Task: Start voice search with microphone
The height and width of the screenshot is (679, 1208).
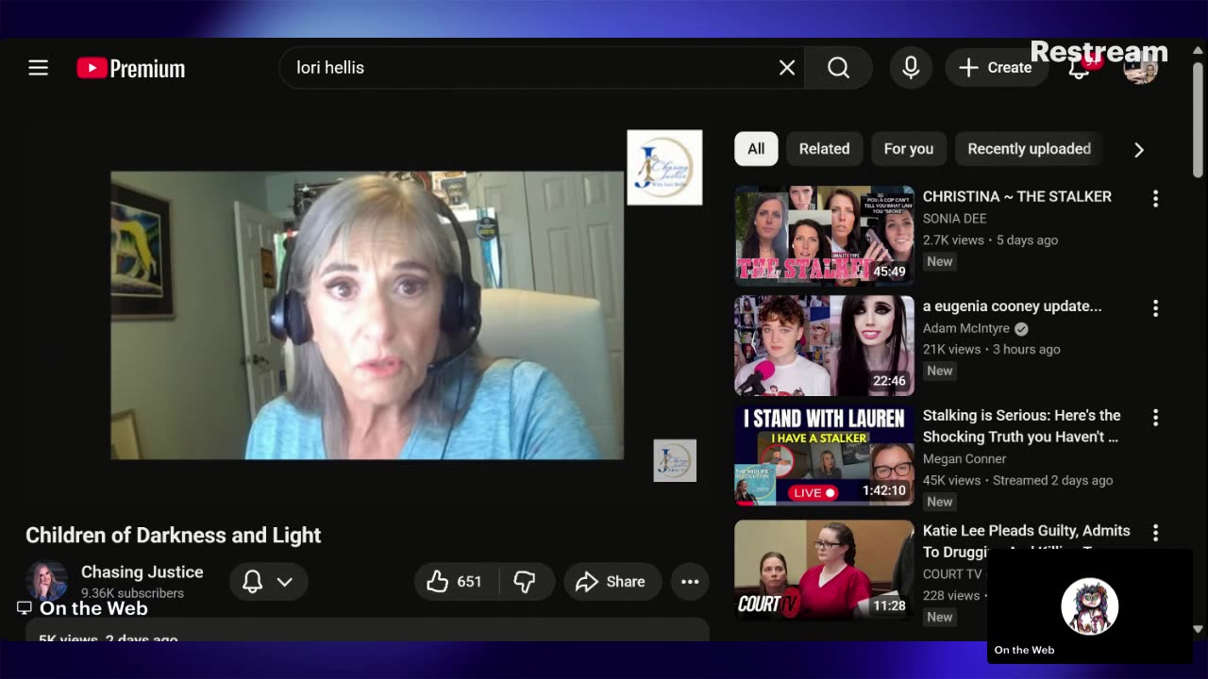Action: pos(911,68)
